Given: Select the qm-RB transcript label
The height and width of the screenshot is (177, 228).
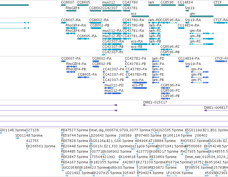Looking at the screenshot, I should pyautogui.click(x=195, y=36).
